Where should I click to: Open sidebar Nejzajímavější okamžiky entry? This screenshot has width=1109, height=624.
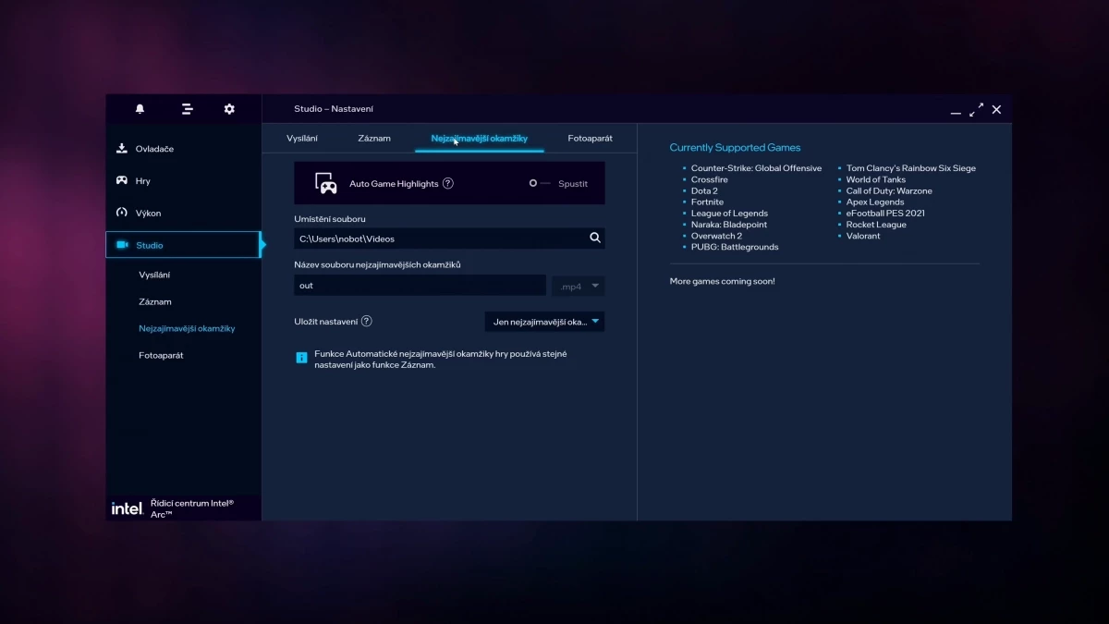(x=187, y=328)
